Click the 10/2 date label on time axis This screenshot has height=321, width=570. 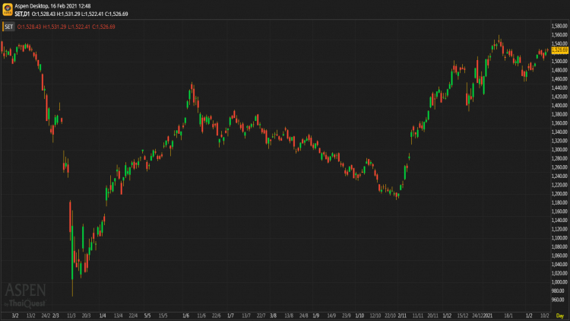tap(544, 316)
